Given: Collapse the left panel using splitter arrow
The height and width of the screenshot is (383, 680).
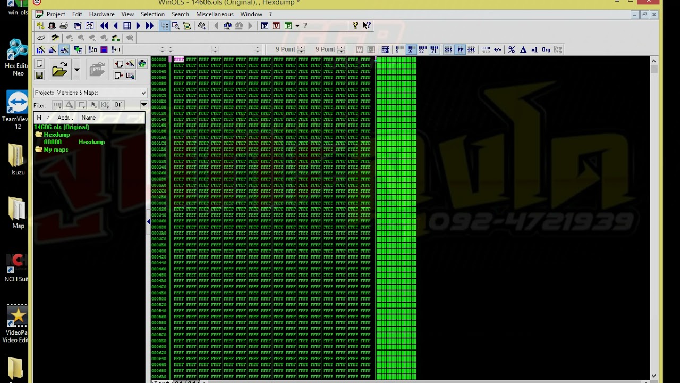Looking at the screenshot, I should (149, 221).
